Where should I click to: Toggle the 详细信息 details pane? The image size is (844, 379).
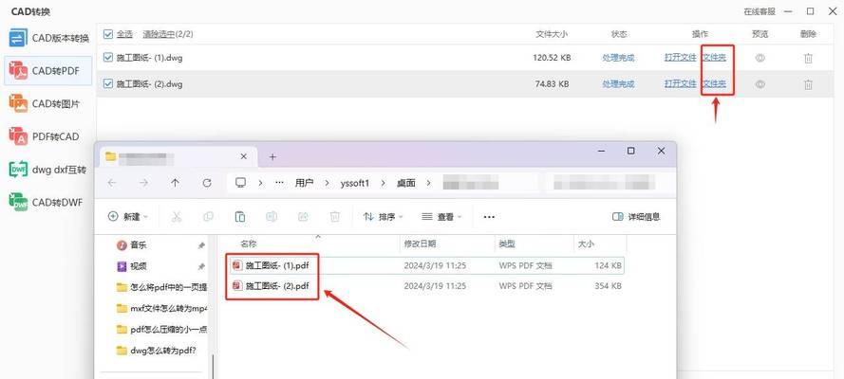[x=636, y=217]
